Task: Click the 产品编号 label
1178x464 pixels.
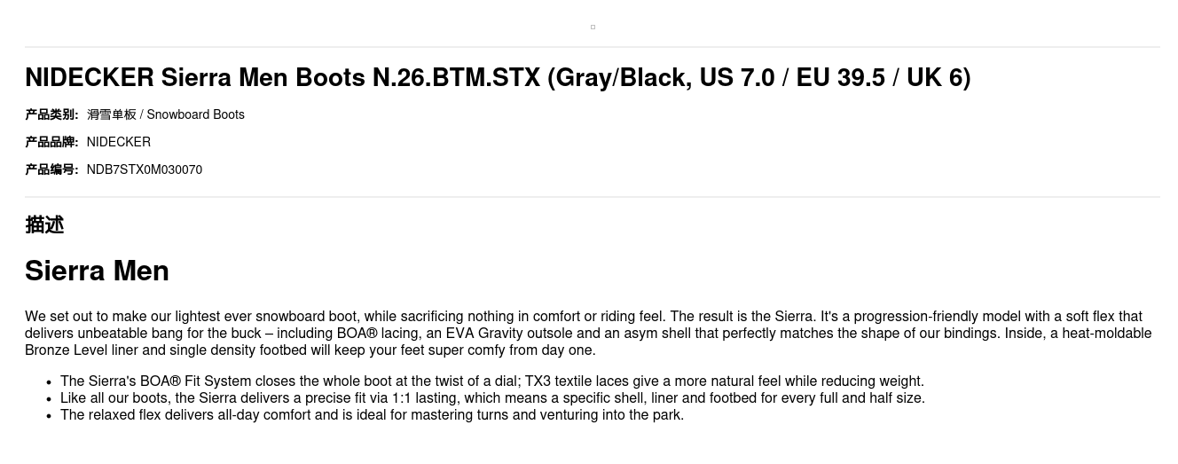Action: 51,169
